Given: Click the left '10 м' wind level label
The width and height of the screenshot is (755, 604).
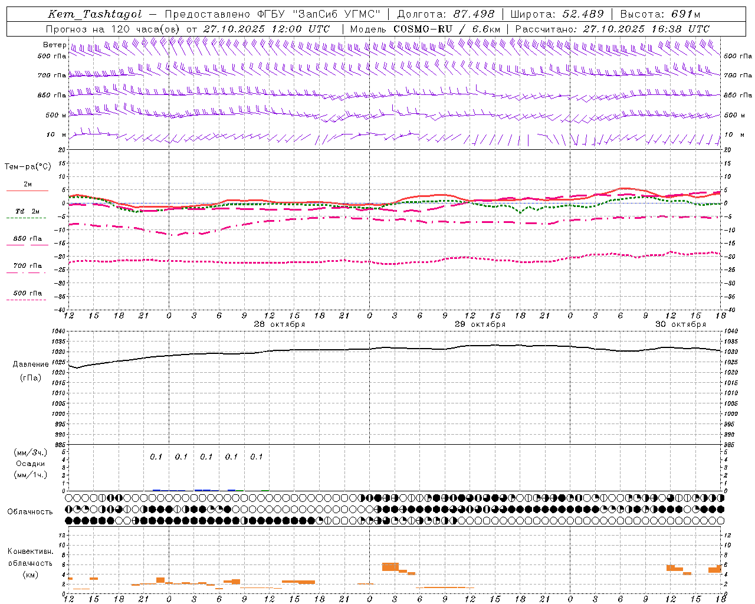Looking at the screenshot, I should (56, 134).
